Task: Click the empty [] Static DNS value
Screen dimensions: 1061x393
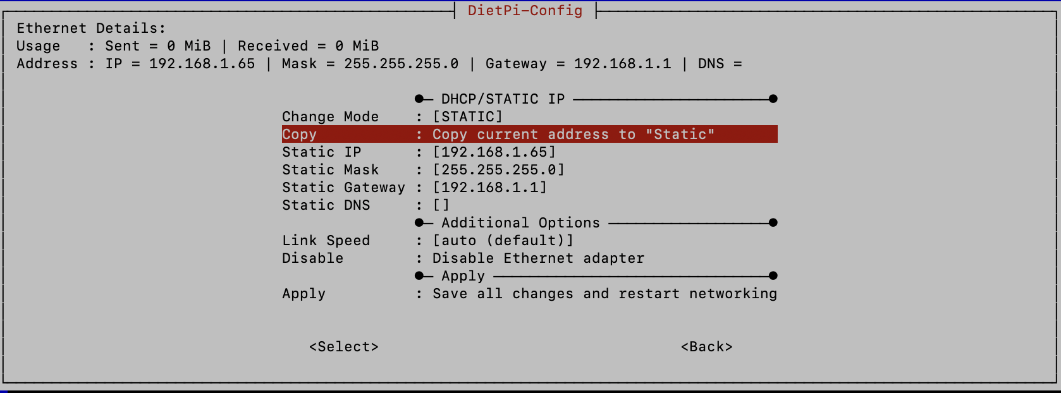Action: pyautogui.click(x=441, y=205)
